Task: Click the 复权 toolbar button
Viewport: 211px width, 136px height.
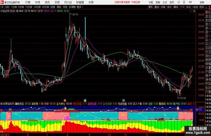Action: tap(150, 7)
